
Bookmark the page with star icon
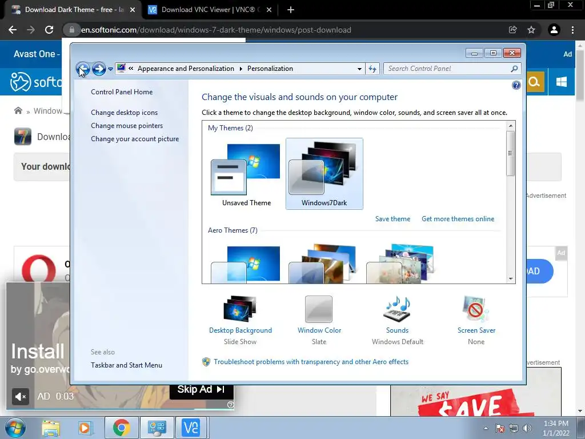(531, 30)
